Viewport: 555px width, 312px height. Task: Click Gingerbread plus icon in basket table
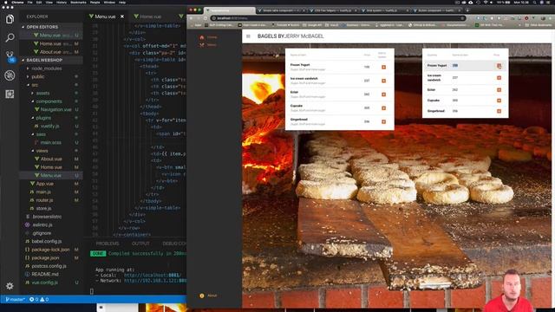click(x=499, y=111)
